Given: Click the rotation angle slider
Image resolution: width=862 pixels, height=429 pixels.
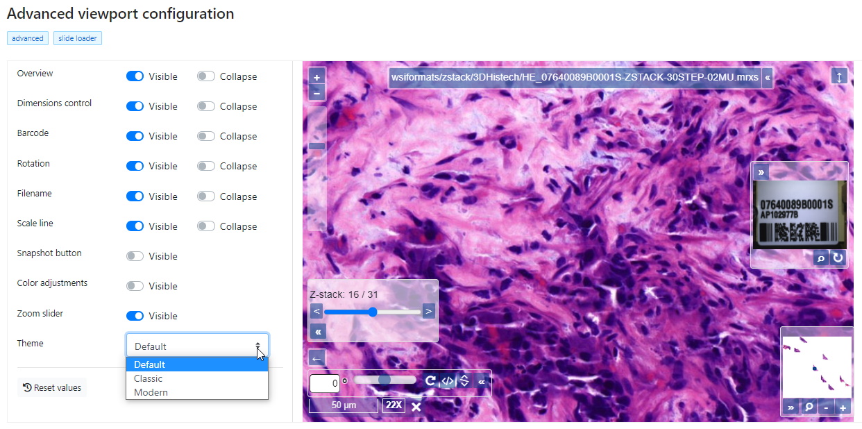Looking at the screenshot, I should point(384,380).
